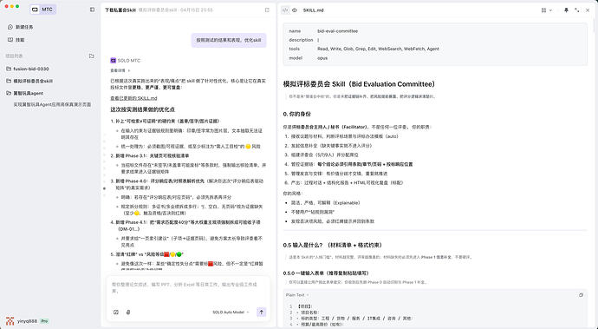
Task: Click the heading 0.5.0 一键输入表单
Action: 326,273
